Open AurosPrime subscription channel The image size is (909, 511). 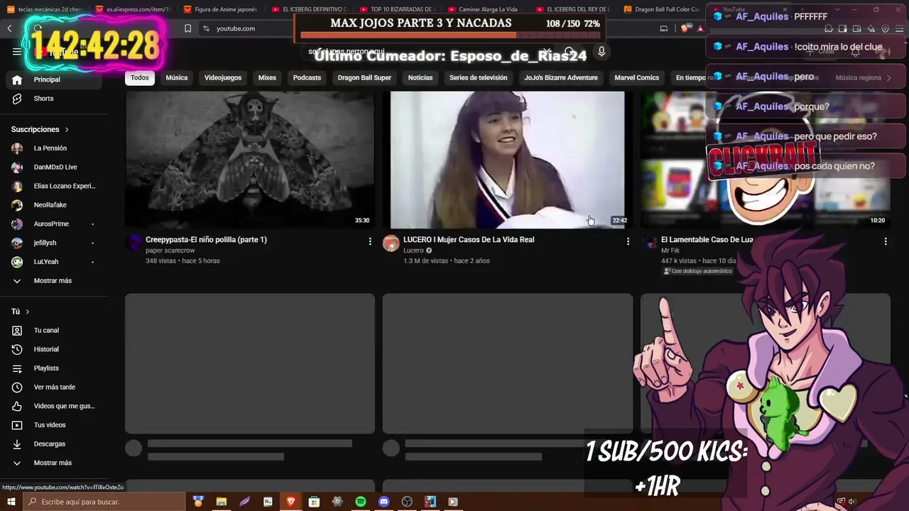point(54,224)
